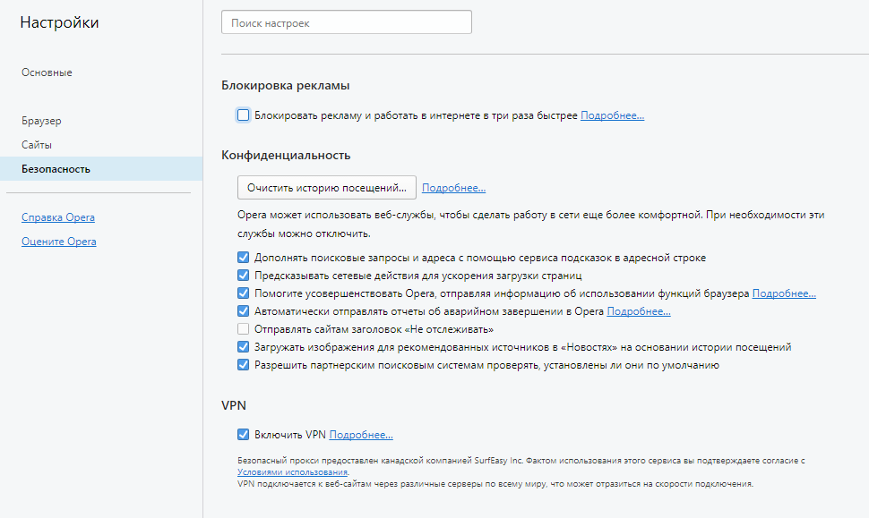Disable automatic crash report sending checkbox
Screen dimensions: 869x518
pyautogui.click(x=244, y=311)
